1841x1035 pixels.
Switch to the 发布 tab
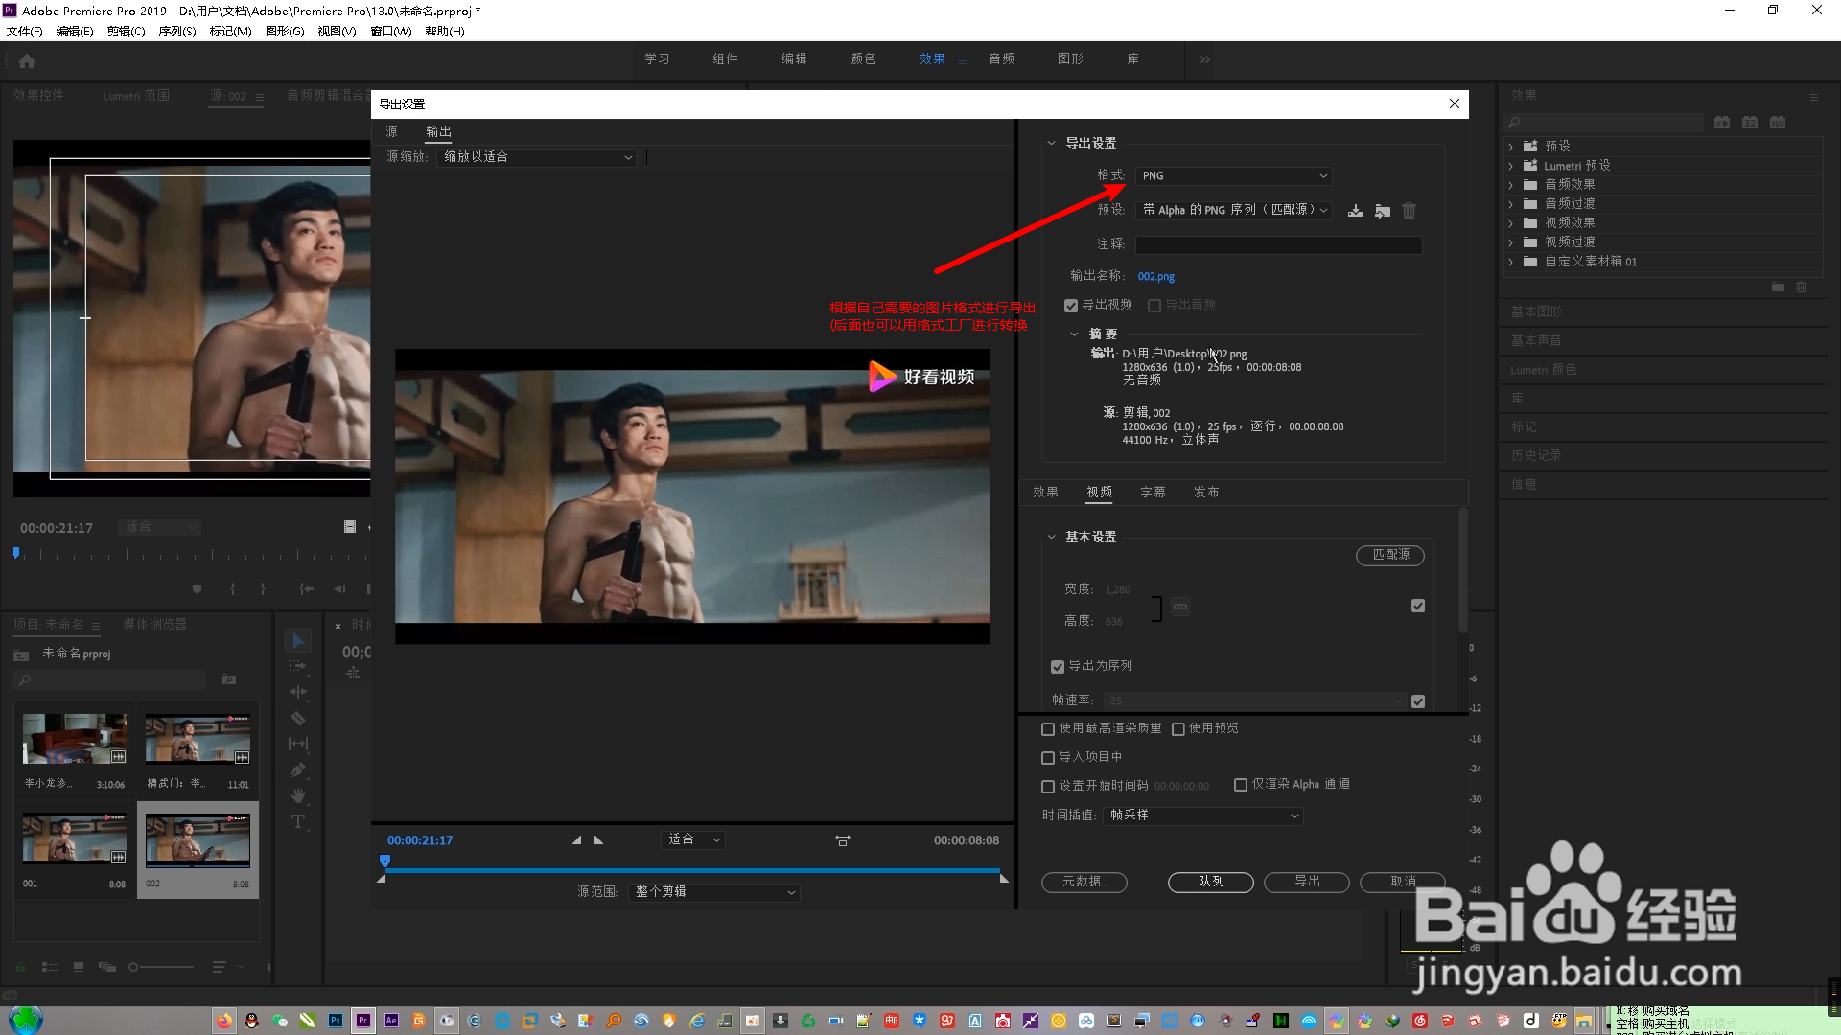click(1206, 492)
